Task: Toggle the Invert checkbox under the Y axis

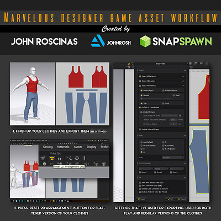Action: (x=155, y=172)
